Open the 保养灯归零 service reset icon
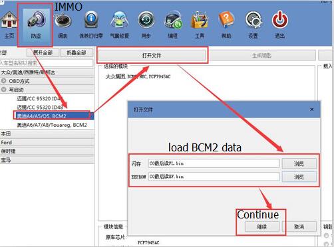Screen dimensions: 334x247 (x=91, y=19)
